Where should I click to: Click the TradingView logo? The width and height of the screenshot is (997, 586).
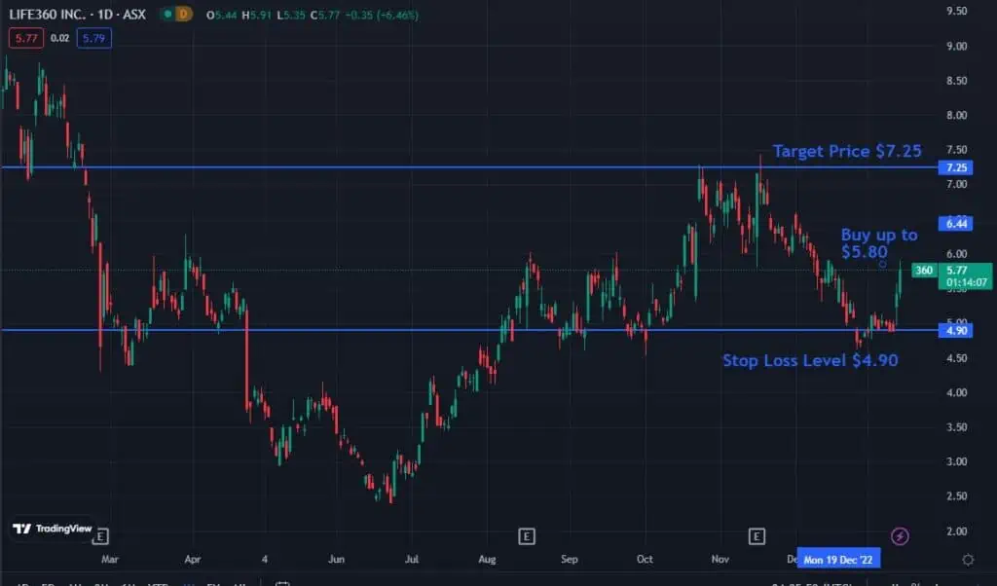pos(52,529)
